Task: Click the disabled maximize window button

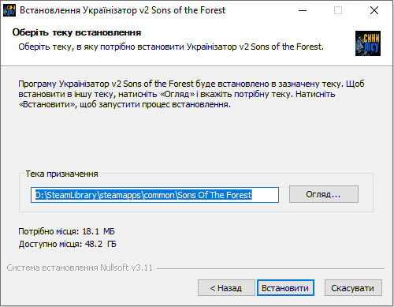Action: click(x=338, y=10)
